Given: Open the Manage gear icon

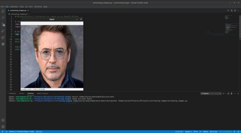Looking at the screenshot, I should coord(3,127).
